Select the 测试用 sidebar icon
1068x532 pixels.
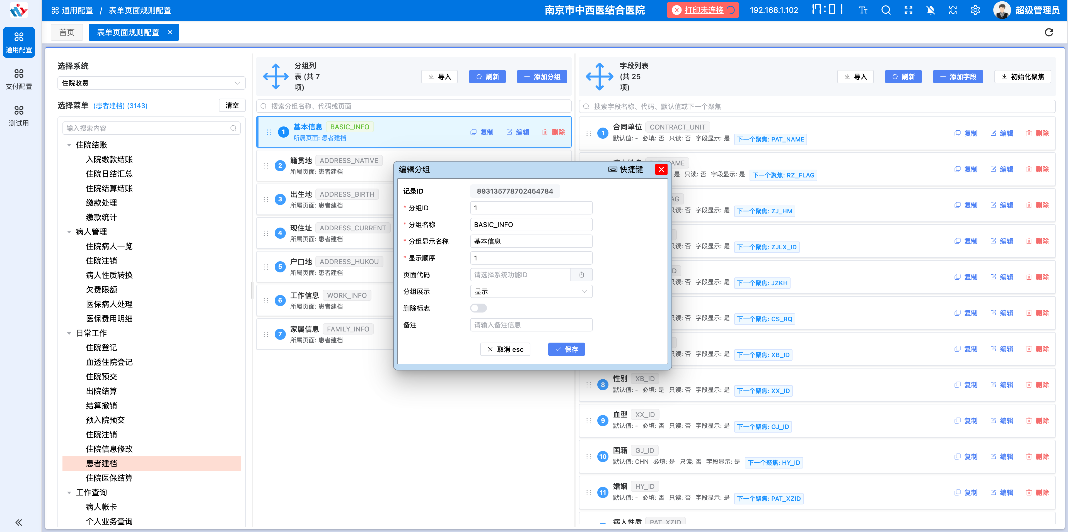pyautogui.click(x=19, y=115)
